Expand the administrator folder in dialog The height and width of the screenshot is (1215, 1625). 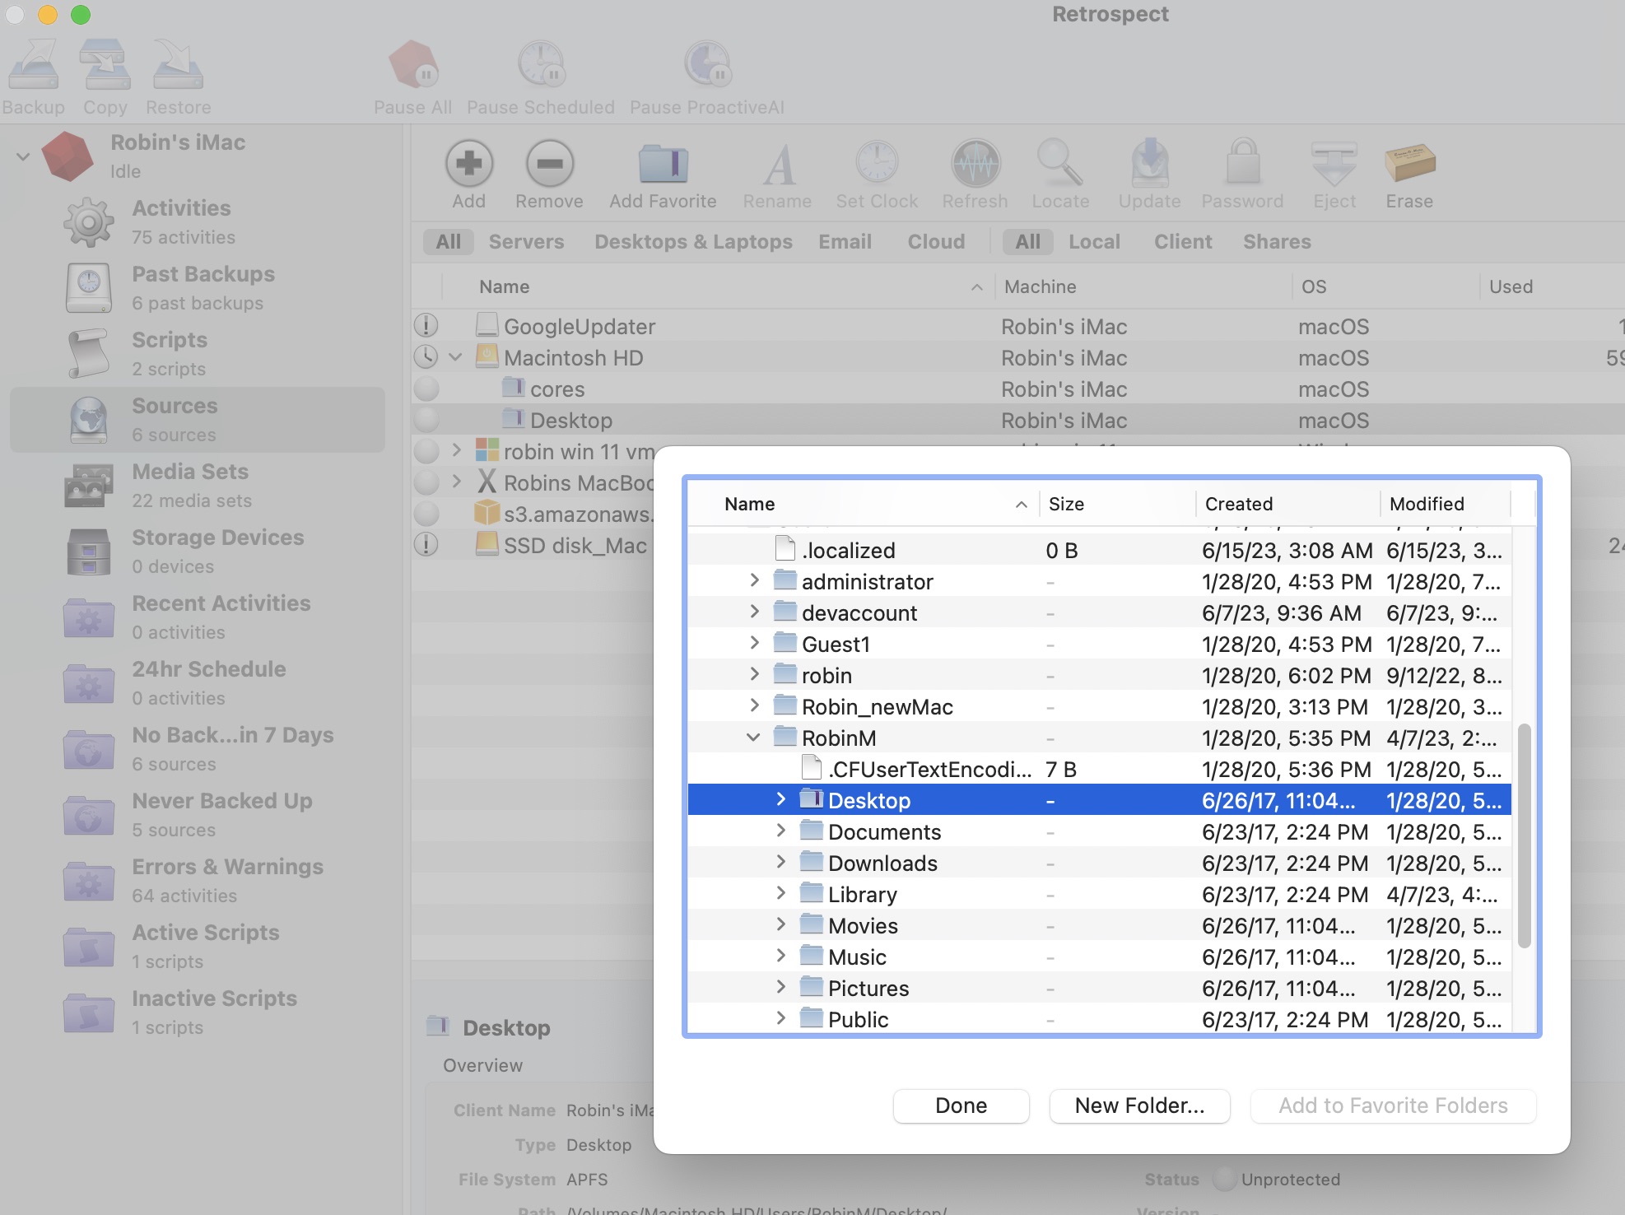coord(754,580)
